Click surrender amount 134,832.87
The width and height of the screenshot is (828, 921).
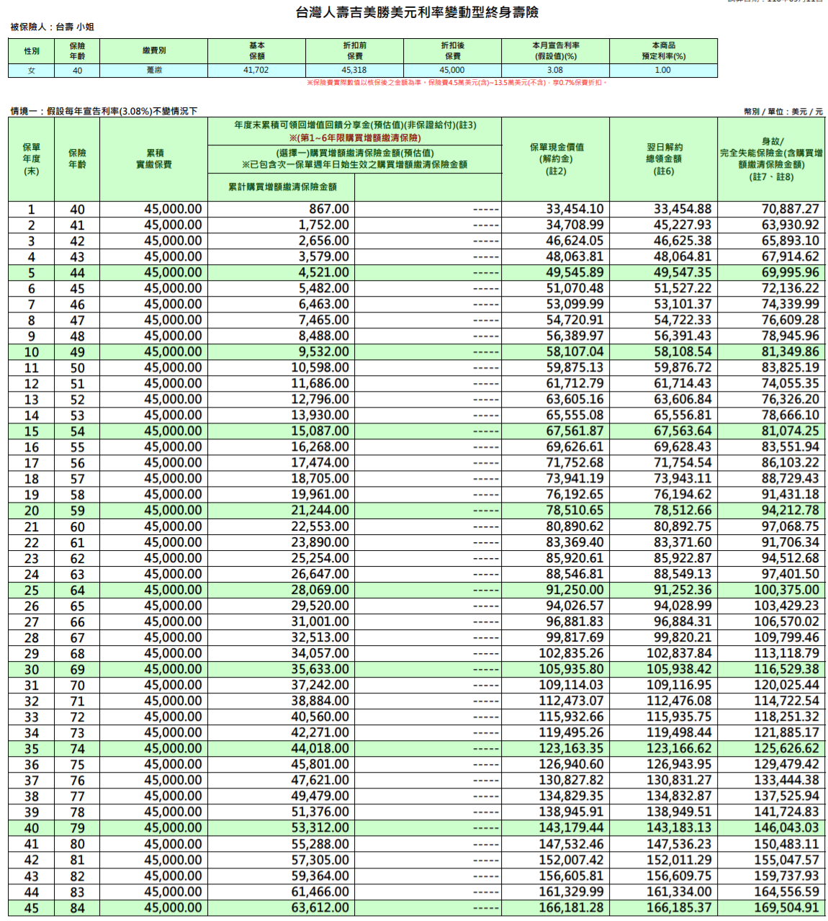point(679,796)
